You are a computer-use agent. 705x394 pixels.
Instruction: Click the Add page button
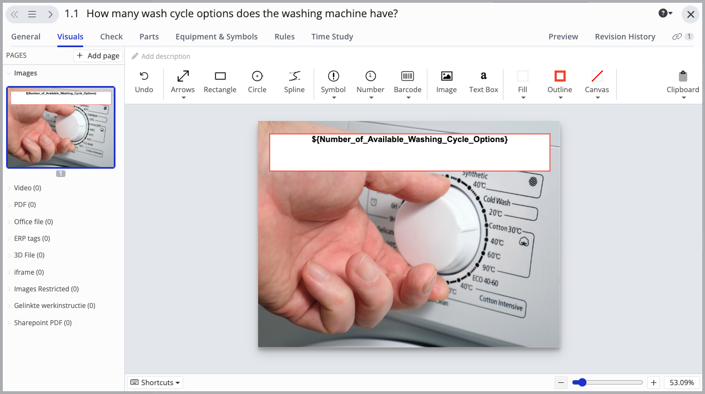98,55
